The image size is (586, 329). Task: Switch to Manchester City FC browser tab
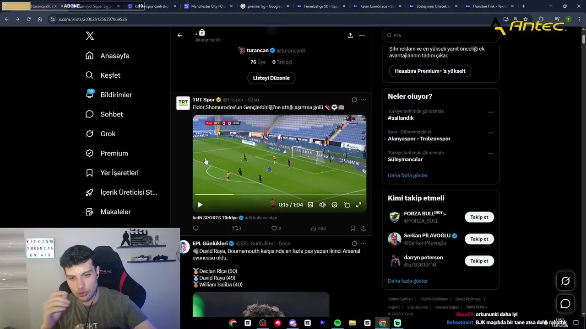206,6
